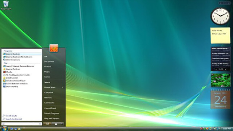Open the shutdown options arrow menu
Viewport: 233px width, 131px height.
(x=62, y=124)
